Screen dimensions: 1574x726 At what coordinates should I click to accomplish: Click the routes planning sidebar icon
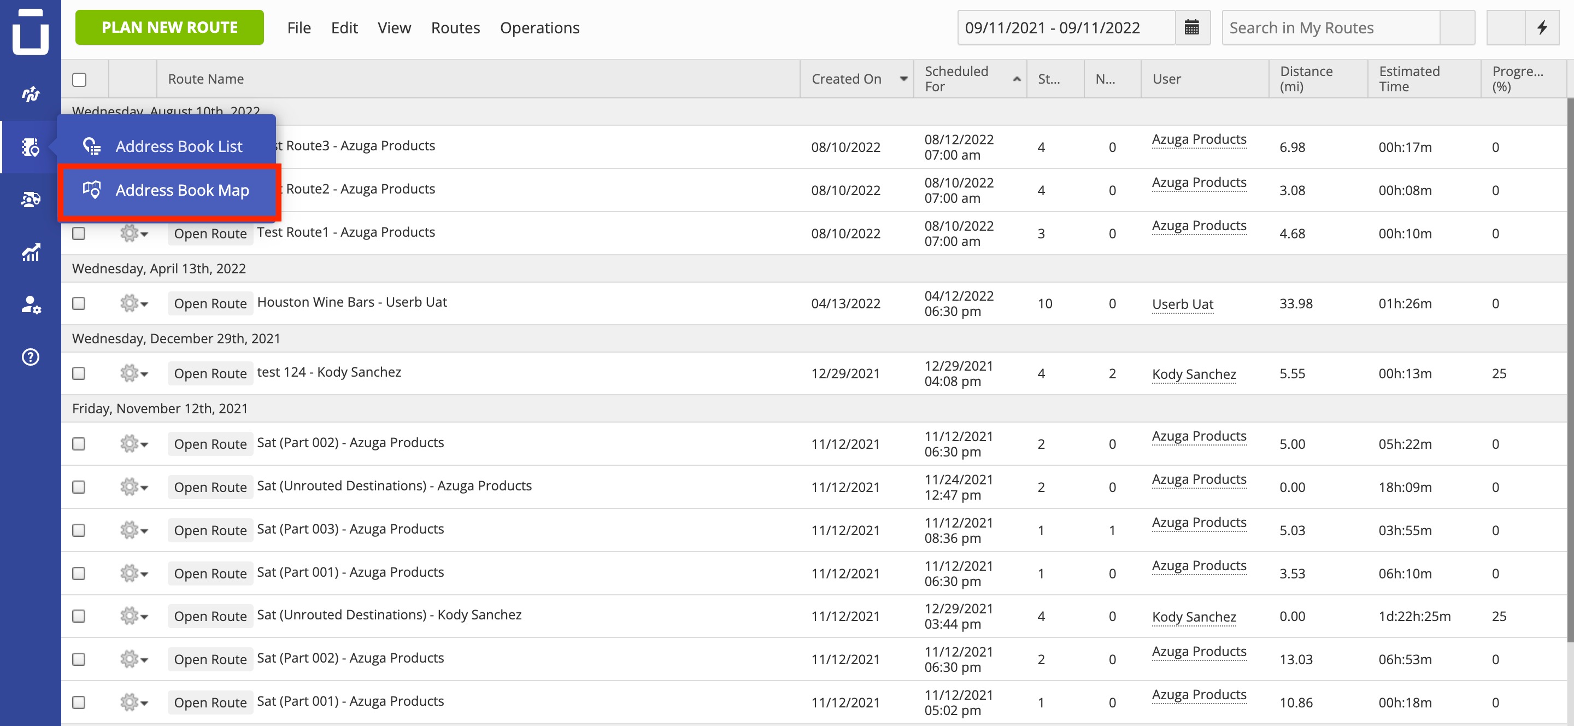tap(31, 94)
